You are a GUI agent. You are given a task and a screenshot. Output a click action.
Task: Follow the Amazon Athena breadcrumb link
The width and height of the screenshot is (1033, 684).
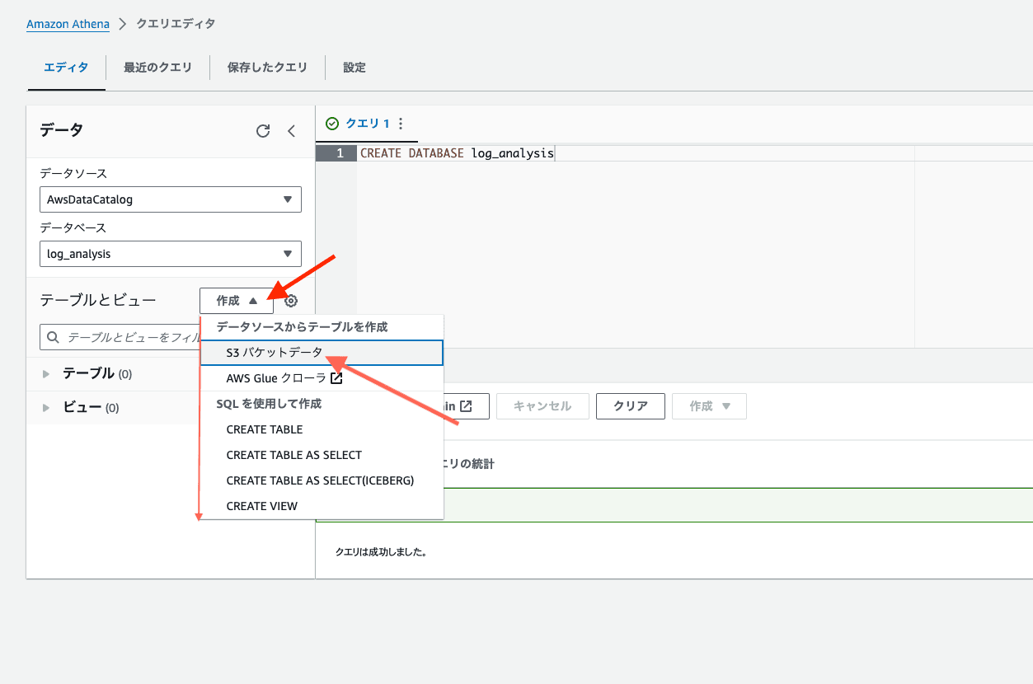click(x=68, y=24)
